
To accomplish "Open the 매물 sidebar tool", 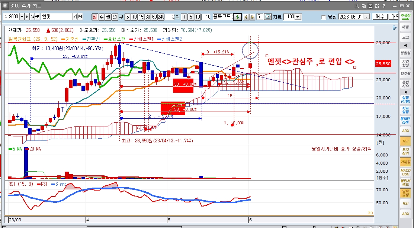I will click(405, 27).
